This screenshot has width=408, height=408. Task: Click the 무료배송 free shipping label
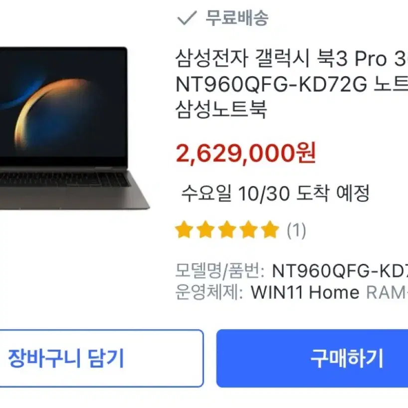237,17
